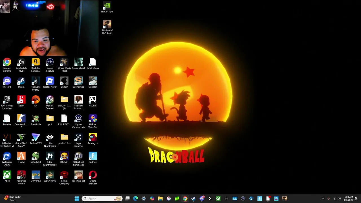Open VRChat desktop icon
361x203 pixels.
(x=93, y=101)
